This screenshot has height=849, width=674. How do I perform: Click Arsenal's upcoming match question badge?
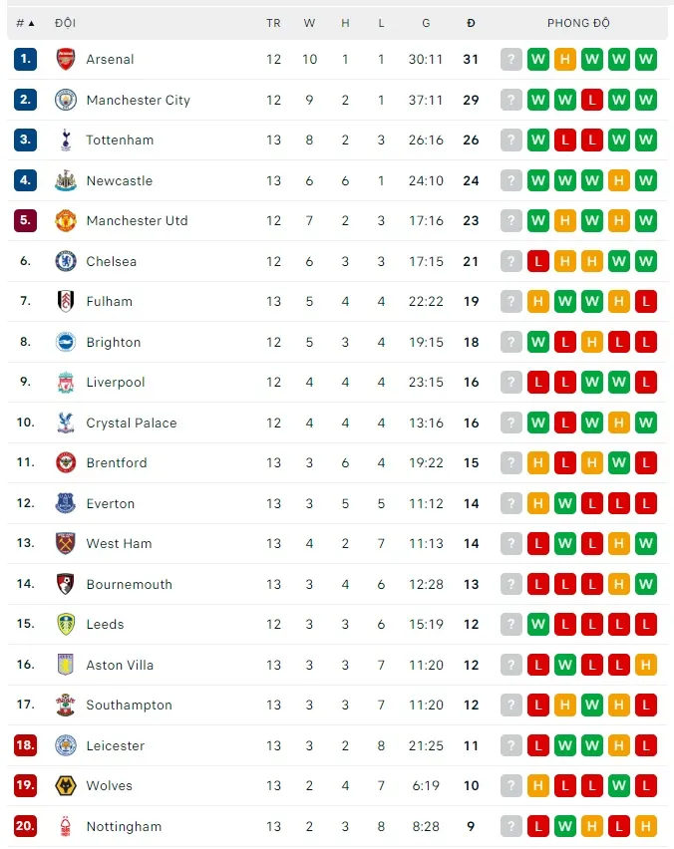511,60
